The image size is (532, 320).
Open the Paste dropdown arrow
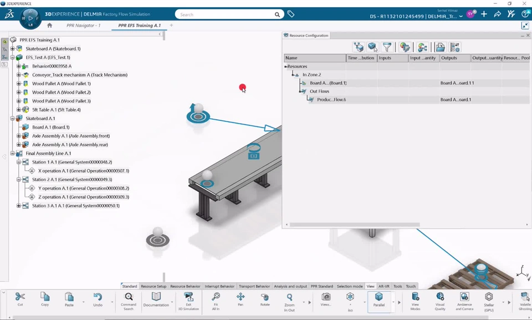click(83, 302)
